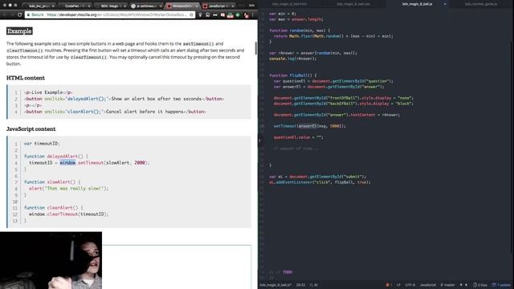Switch to the JavaScript MDN browser tab

[x=218, y=6]
